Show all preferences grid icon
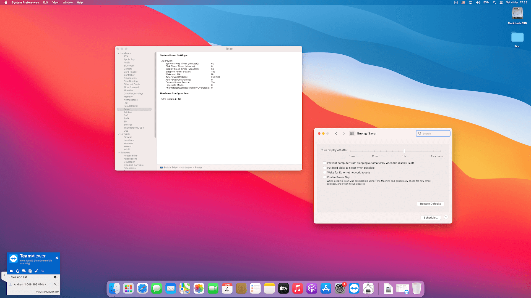This screenshot has width=531, height=298. pyautogui.click(x=352, y=133)
